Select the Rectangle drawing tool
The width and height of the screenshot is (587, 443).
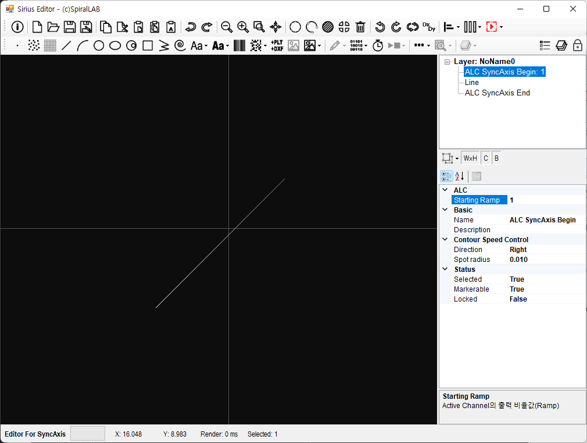(148, 46)
